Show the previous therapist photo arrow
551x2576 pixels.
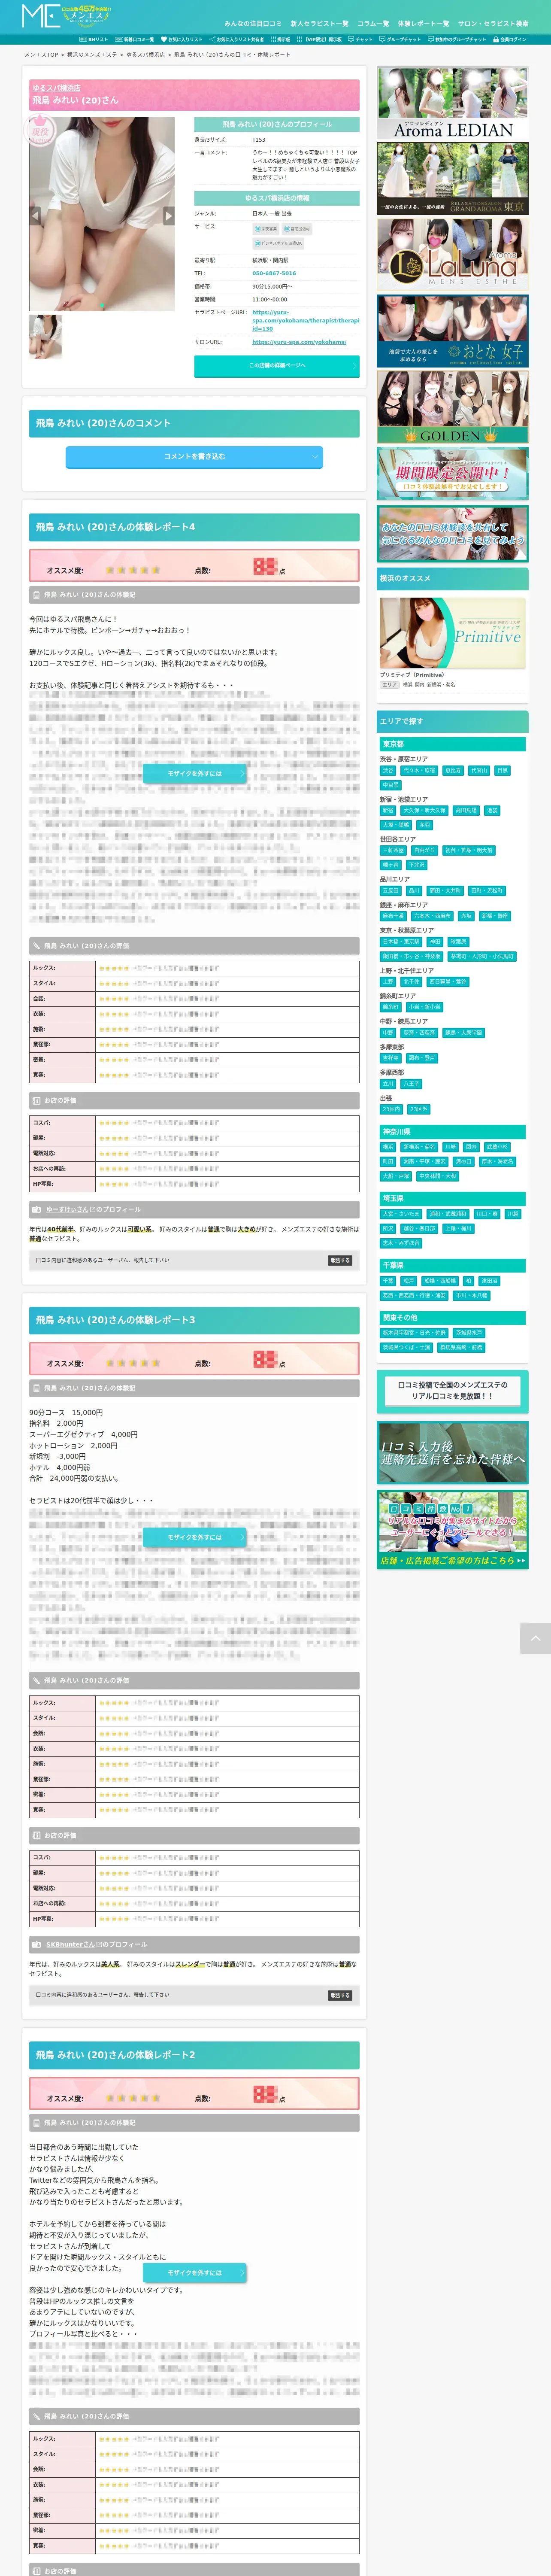coord(35,215)
